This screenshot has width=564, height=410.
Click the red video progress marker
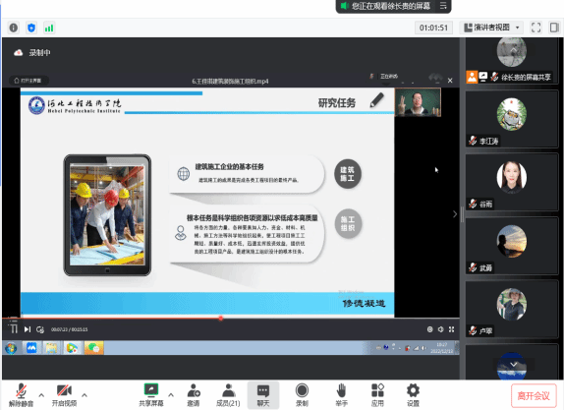click(220, 318)
